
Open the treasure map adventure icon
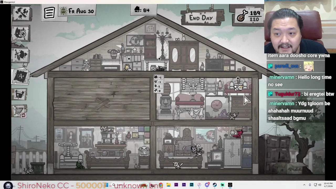[20, 76]
